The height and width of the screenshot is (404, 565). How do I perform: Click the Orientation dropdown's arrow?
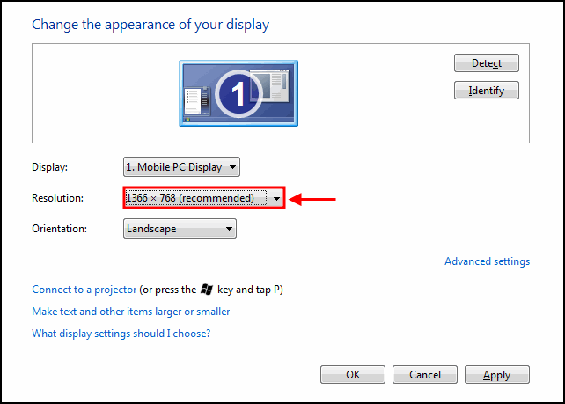coord(230,229)
